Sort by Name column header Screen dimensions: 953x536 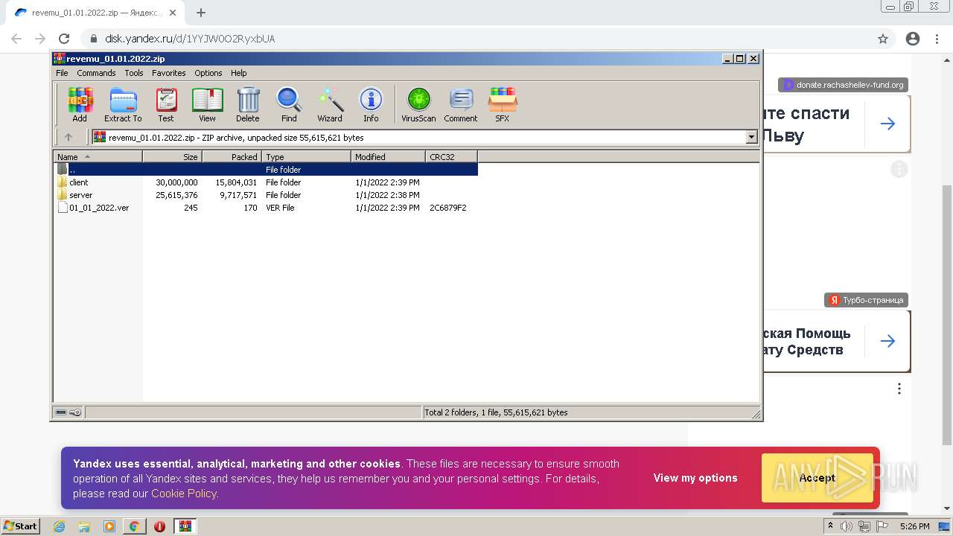pos(98,156)
